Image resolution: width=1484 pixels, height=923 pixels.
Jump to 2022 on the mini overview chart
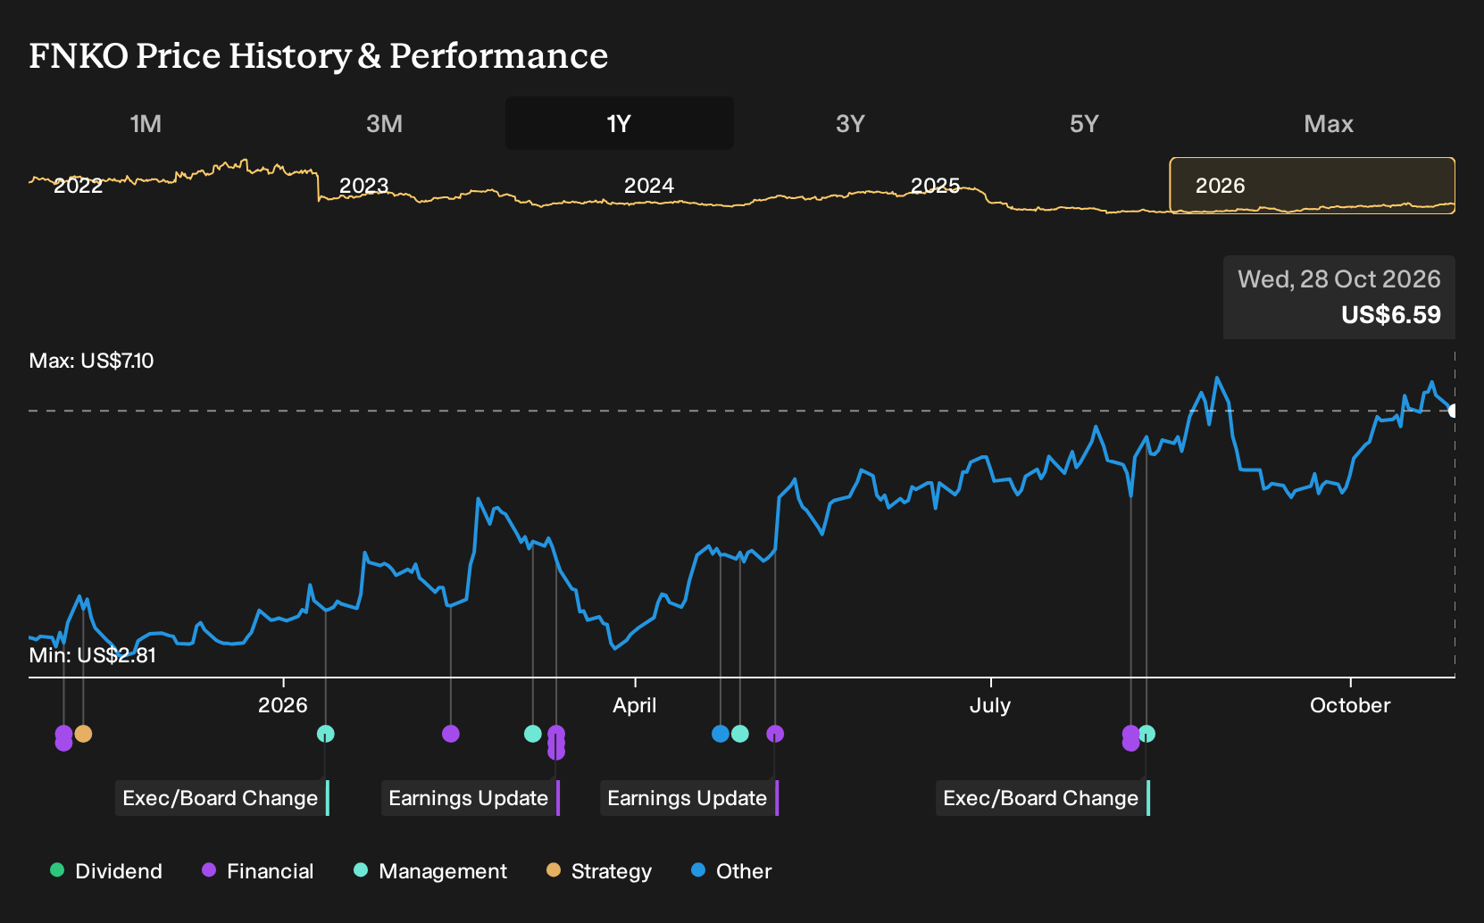pos(79,186)
